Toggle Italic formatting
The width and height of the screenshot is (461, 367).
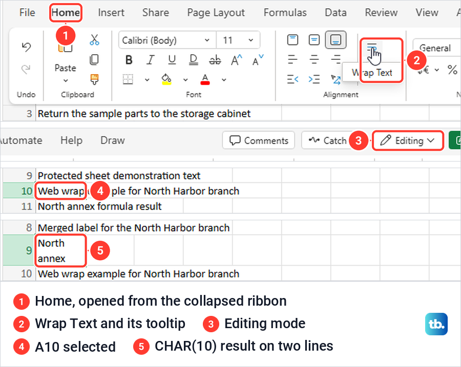pos(151,60)
